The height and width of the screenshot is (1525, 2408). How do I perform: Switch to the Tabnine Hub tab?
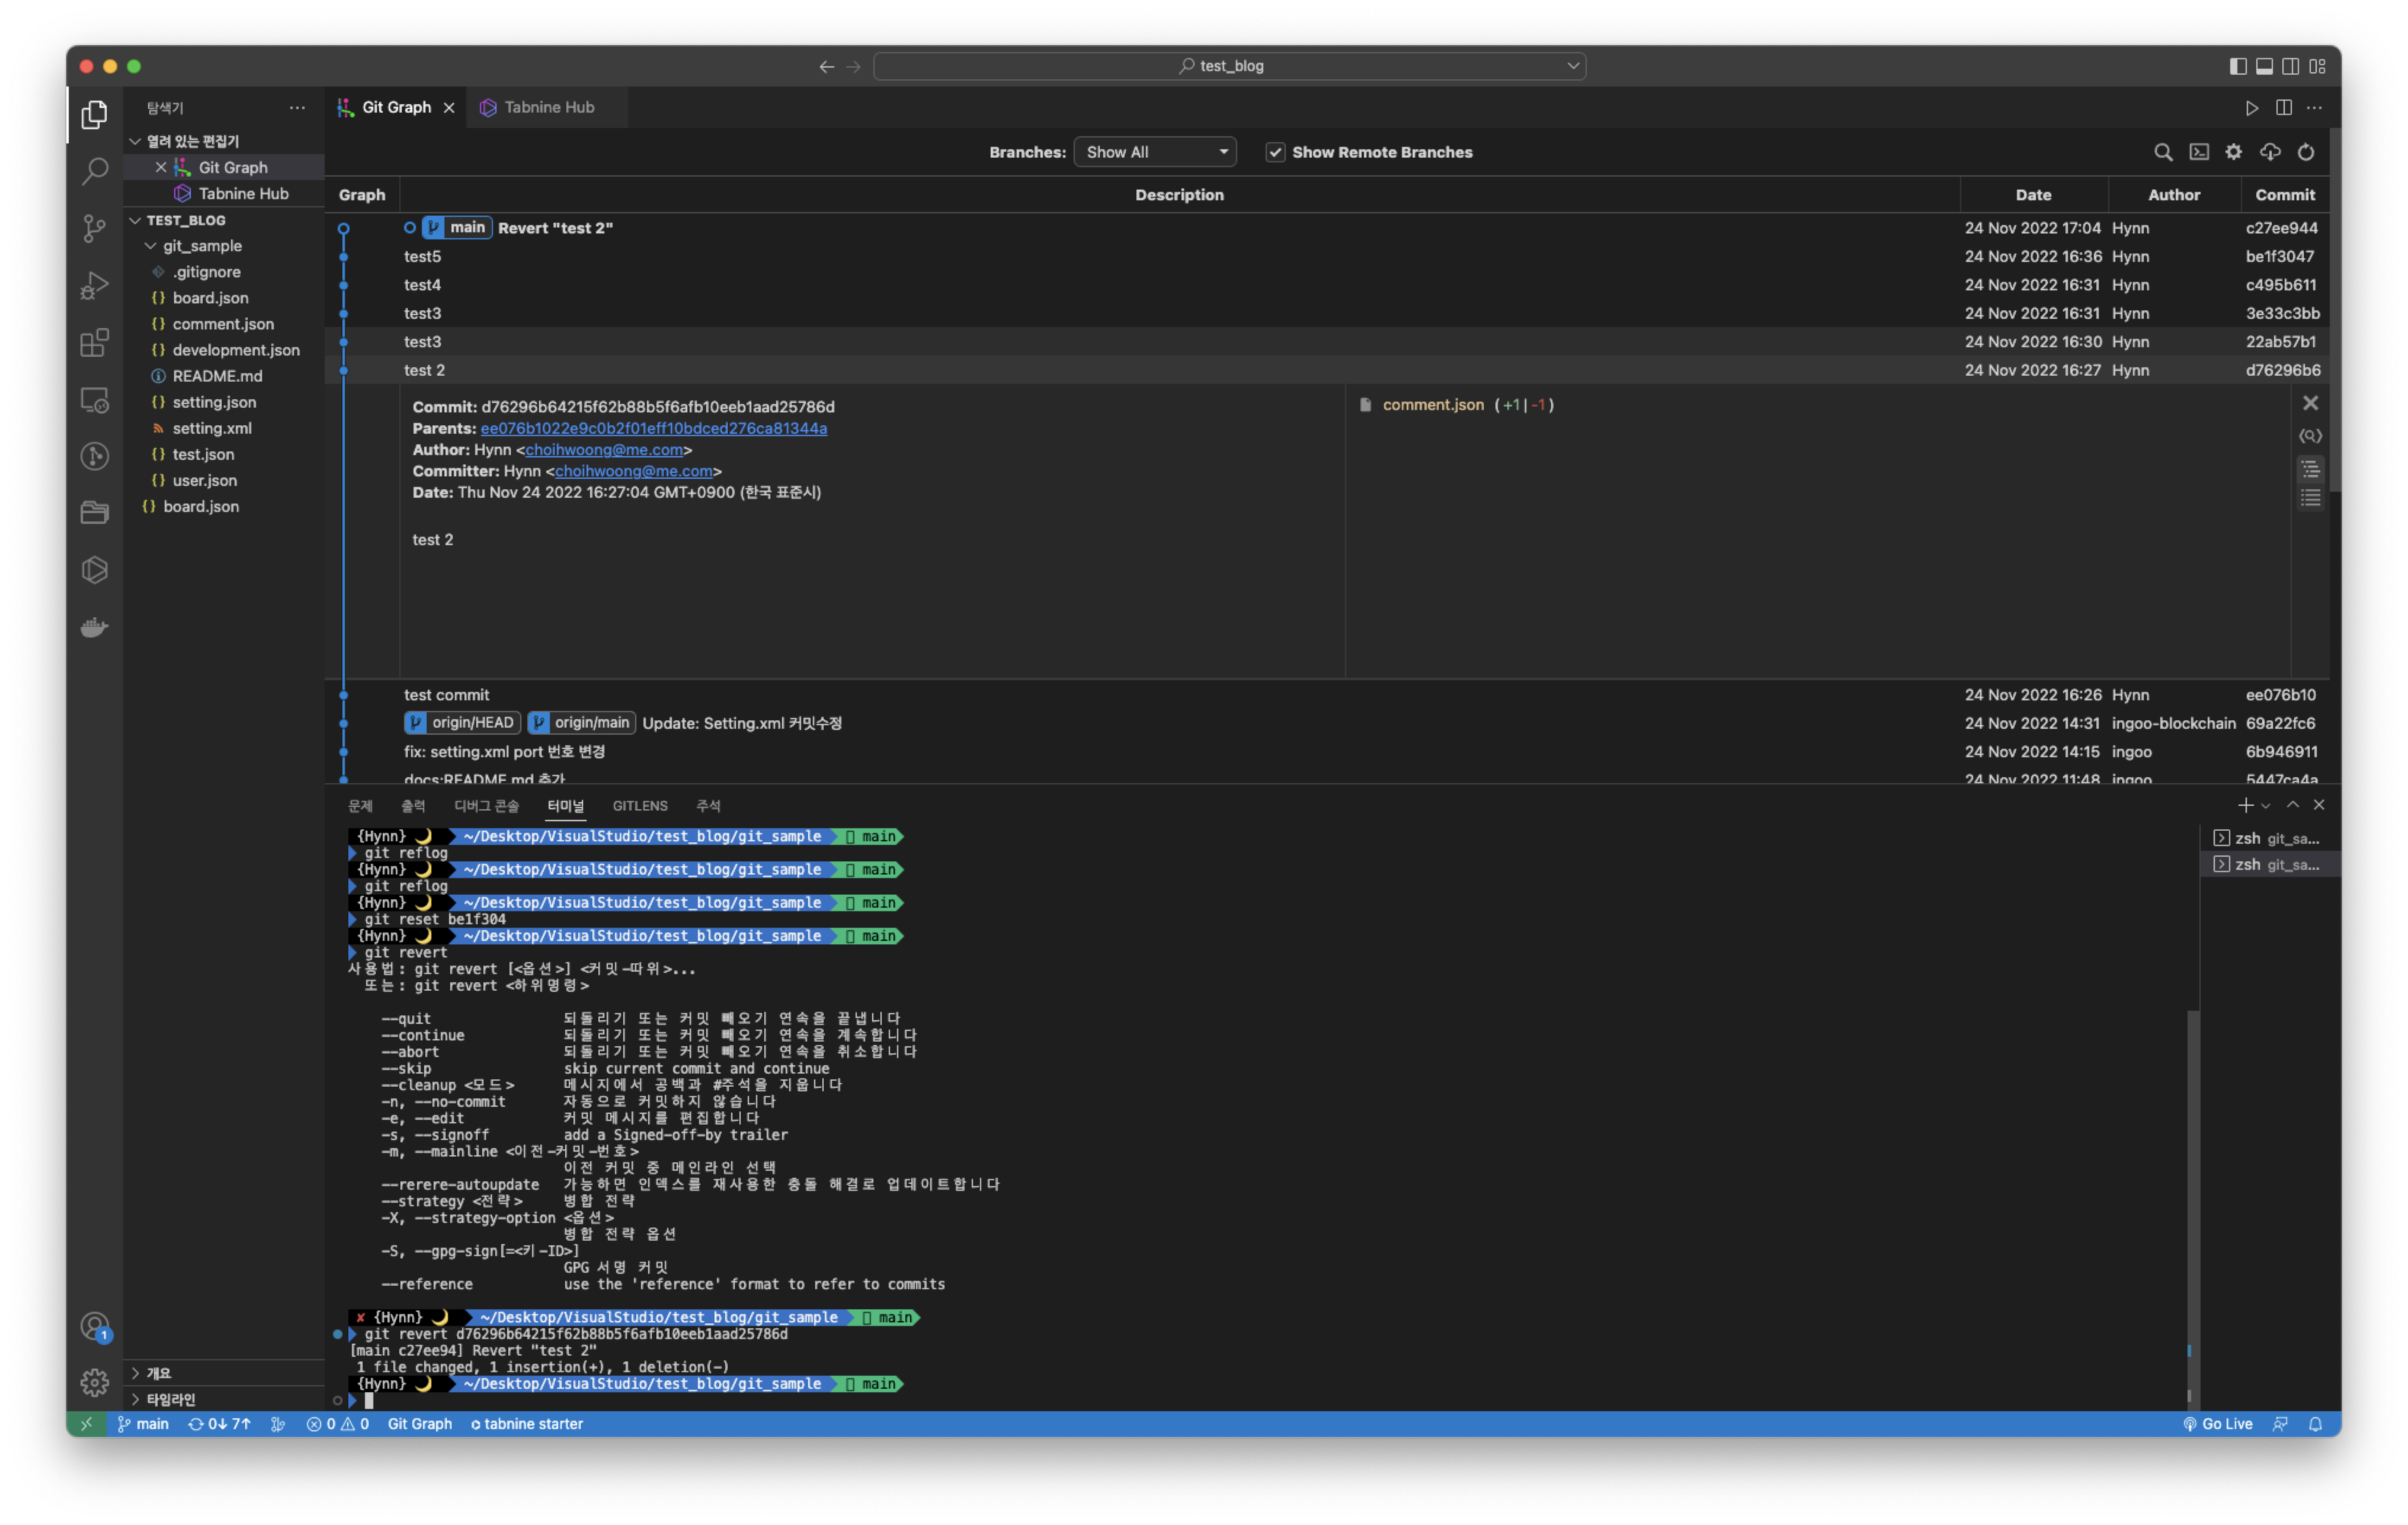click(547, 107)
